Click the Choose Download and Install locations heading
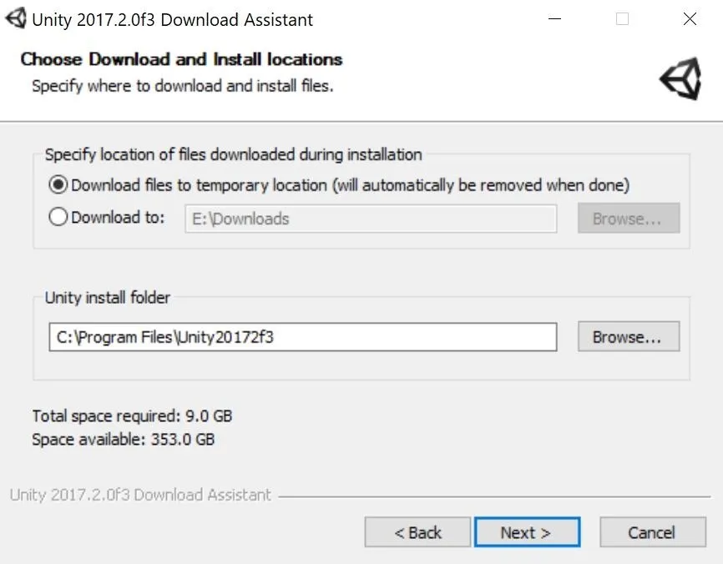 pos(181,59)
